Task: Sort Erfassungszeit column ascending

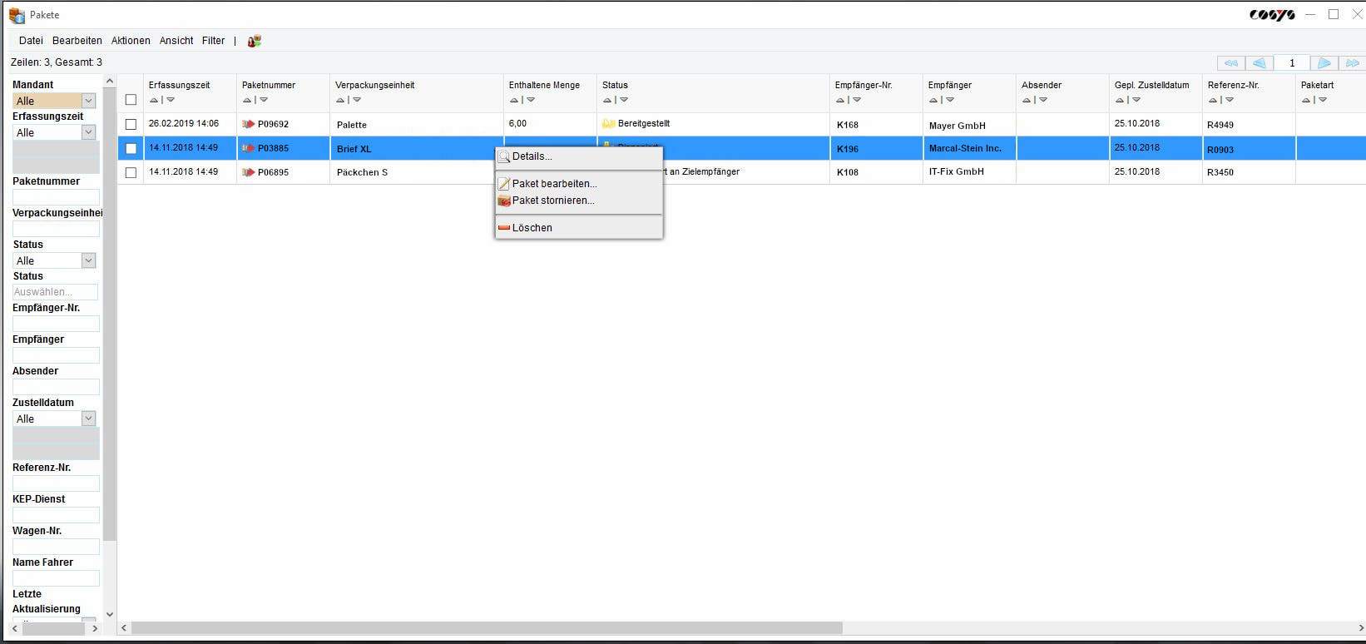Action: pyautogui.click(x=153, y=101)
